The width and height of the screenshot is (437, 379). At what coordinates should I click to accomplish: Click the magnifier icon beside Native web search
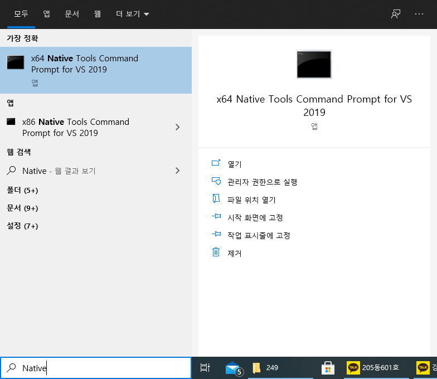pyautogui.click(x=11, y=171)
